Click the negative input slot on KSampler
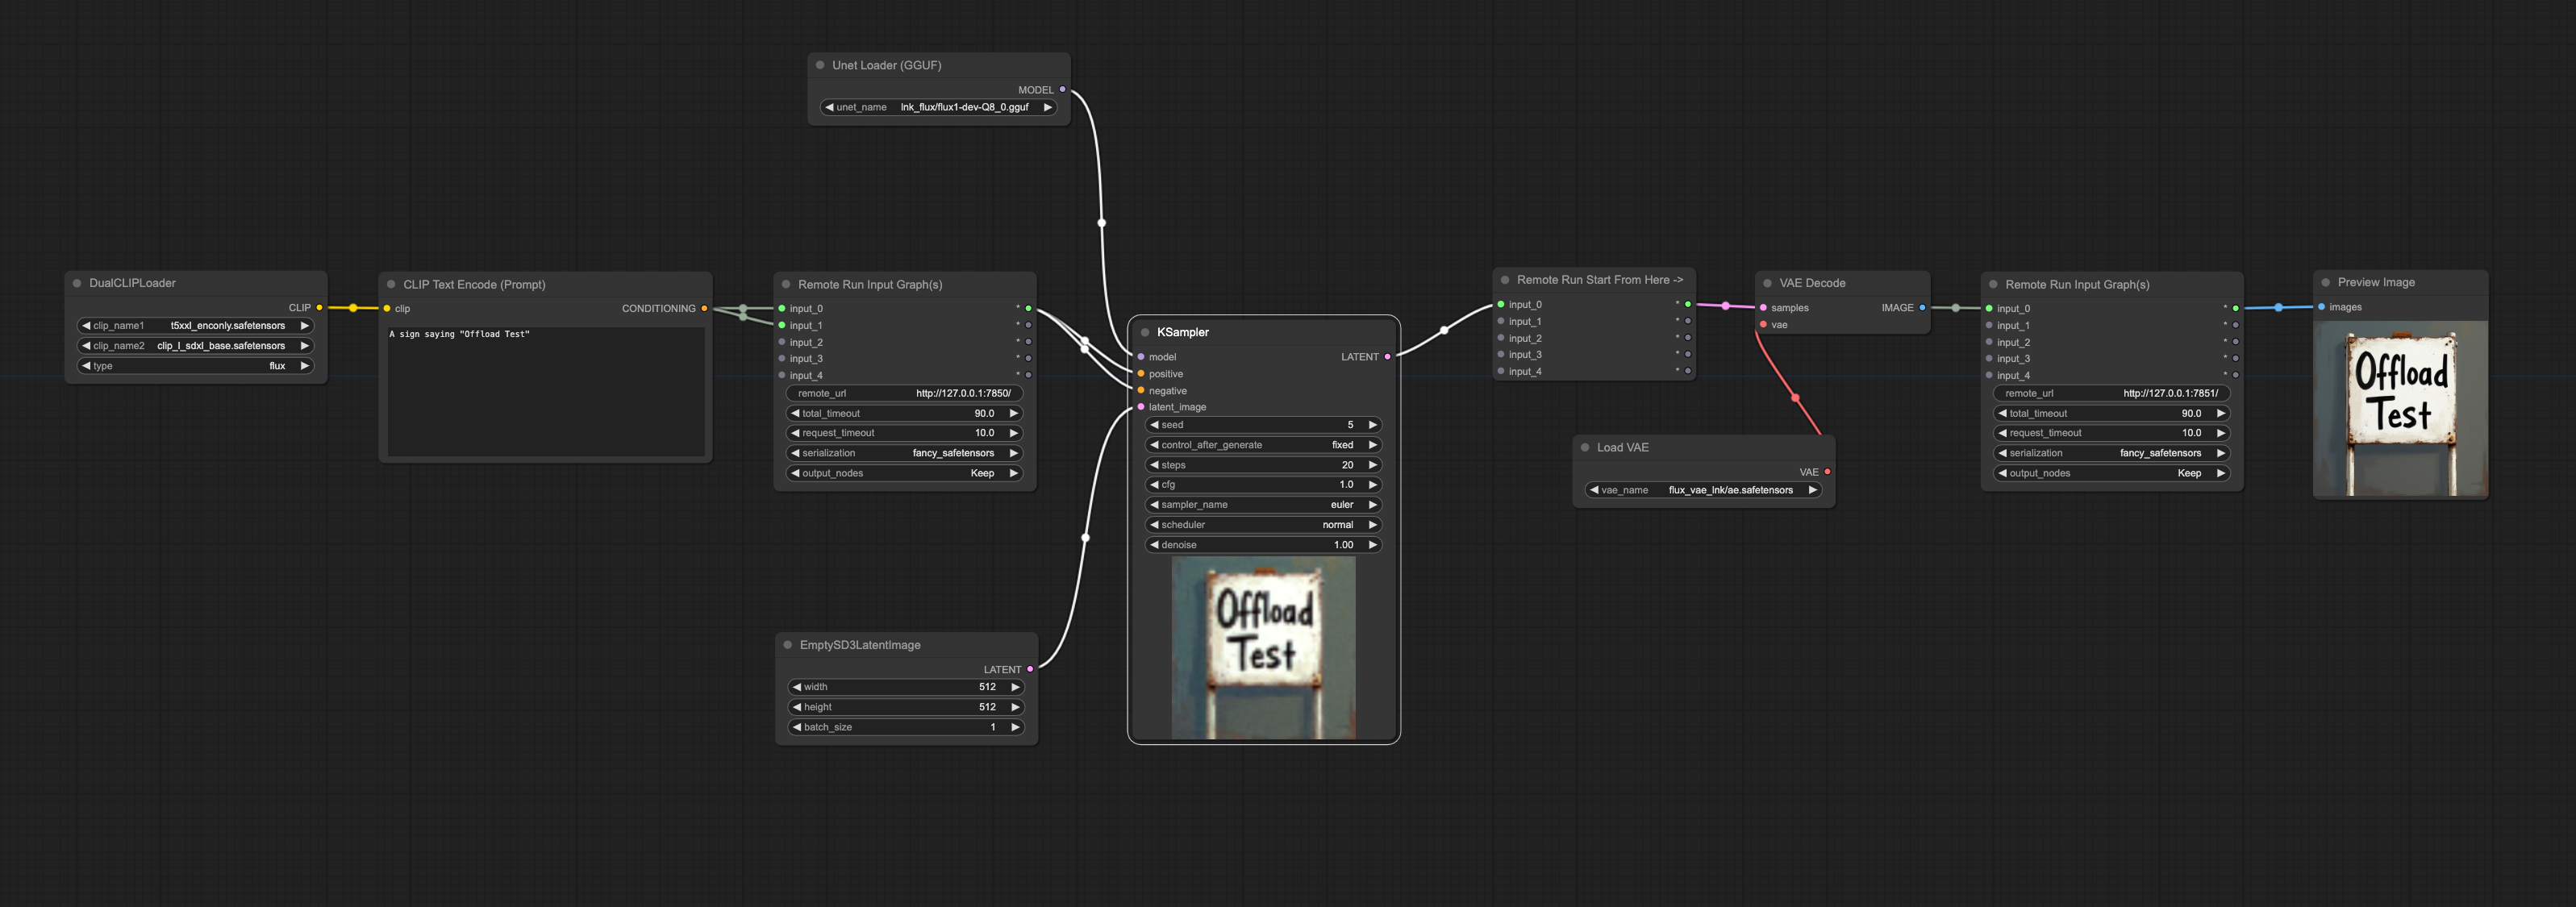Viewport: 2576px width, 907px height. pyautogui.click(x=1141, y=390)
